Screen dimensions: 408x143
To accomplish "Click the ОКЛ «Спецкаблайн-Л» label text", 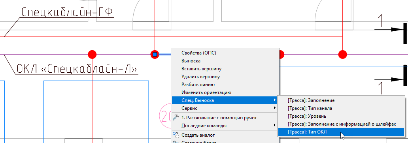I will click(77, 69).
